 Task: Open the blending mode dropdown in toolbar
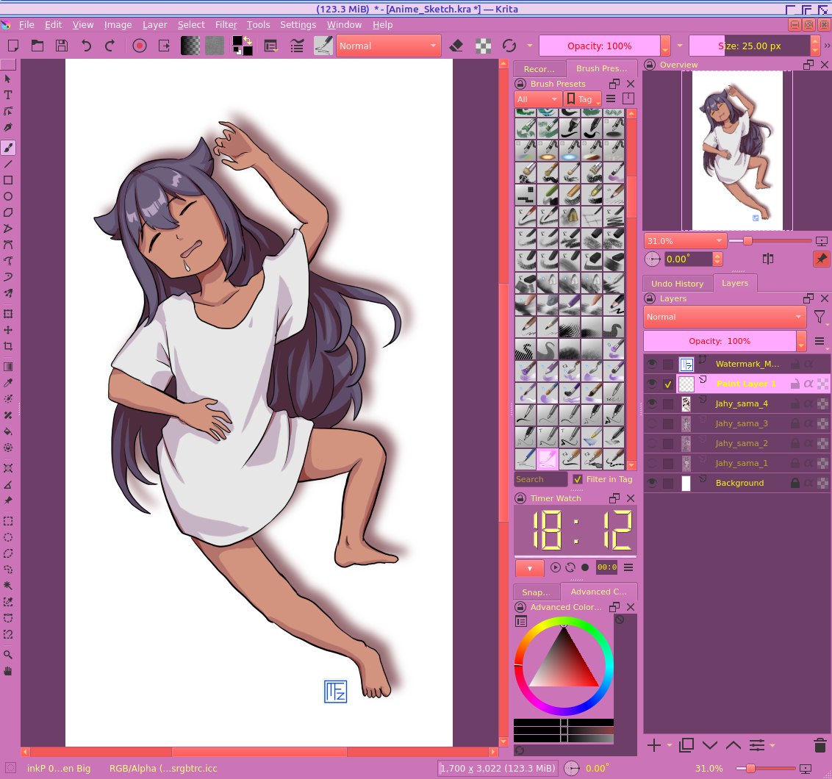[x=388, y=46]
